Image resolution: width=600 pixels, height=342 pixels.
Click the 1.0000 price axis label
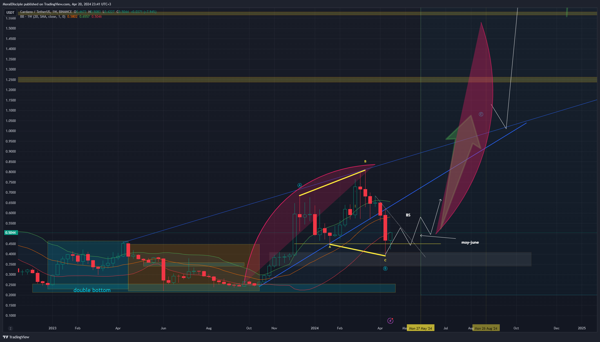[x=11, y=131]
